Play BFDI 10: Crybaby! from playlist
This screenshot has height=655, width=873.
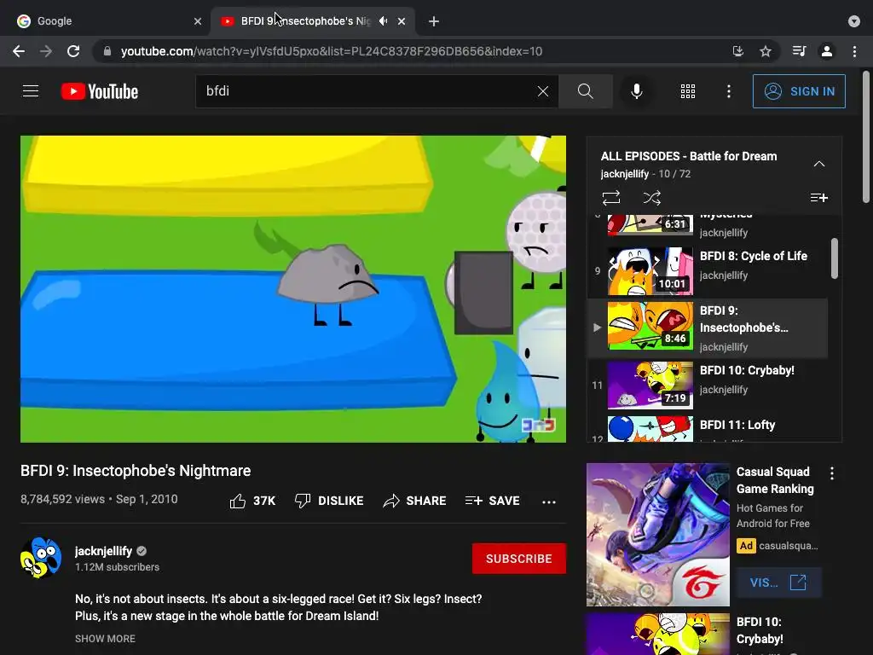(x=707, y=385)
